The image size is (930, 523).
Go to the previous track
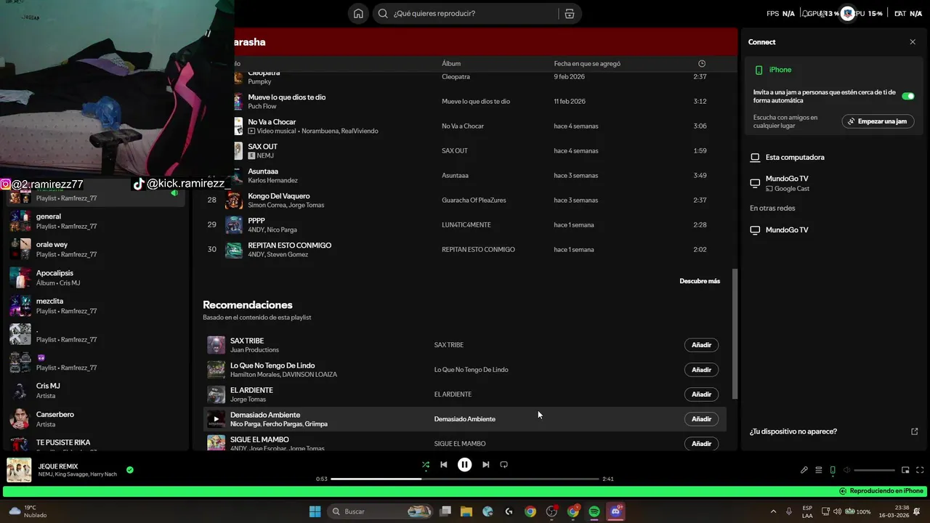pos(444,465)
